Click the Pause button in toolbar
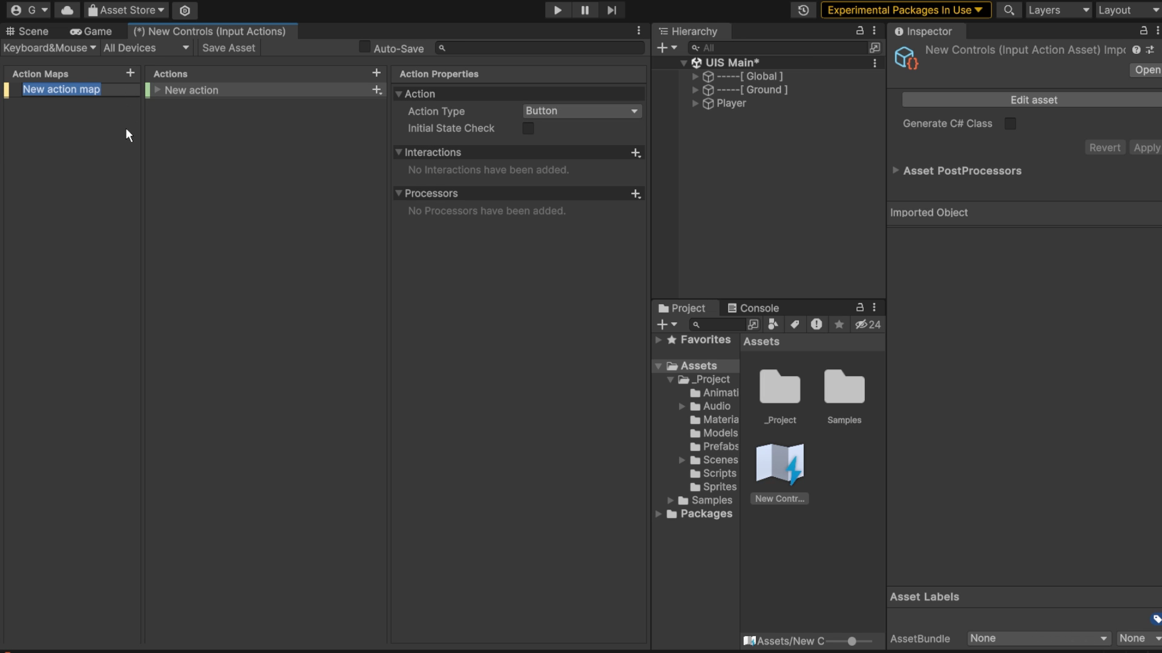The width and height of the screenshot is (1162, 653). coord(585,10)
